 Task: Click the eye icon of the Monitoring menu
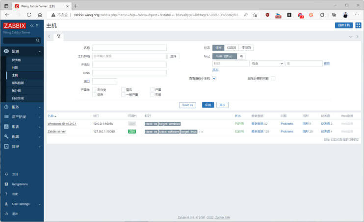click(6, 51)
